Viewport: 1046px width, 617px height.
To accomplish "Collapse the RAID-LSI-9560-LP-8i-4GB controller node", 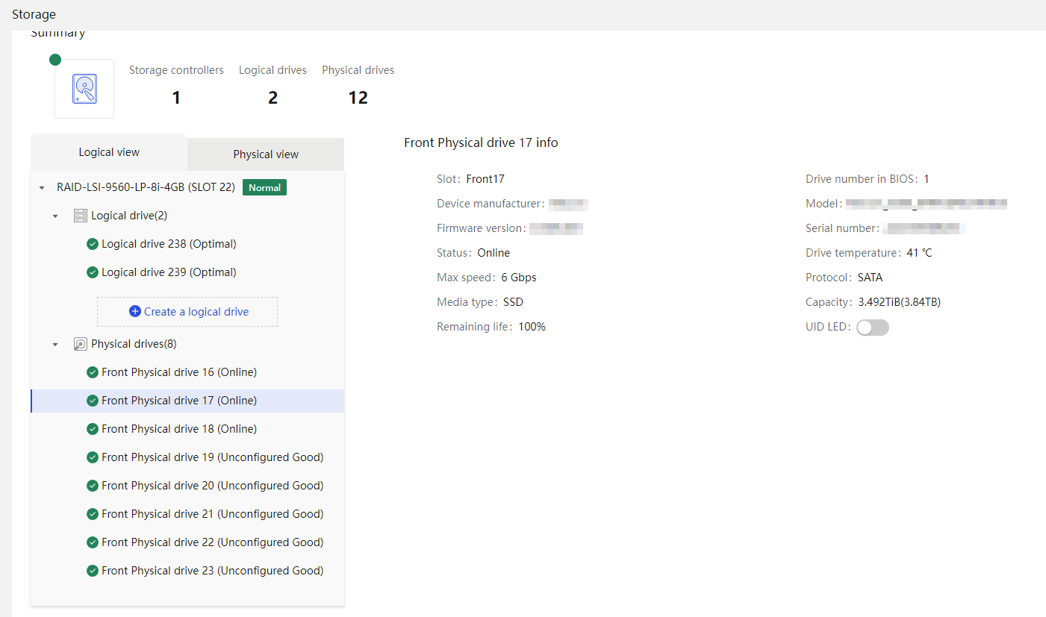I will click(42, 188).
